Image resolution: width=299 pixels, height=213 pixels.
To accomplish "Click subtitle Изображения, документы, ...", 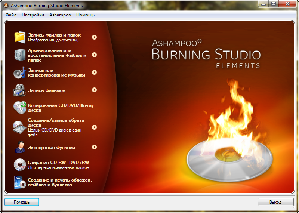I will tap(55, 40).
